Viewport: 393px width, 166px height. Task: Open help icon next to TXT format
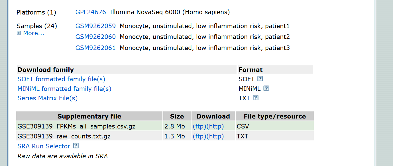[256, 98]
